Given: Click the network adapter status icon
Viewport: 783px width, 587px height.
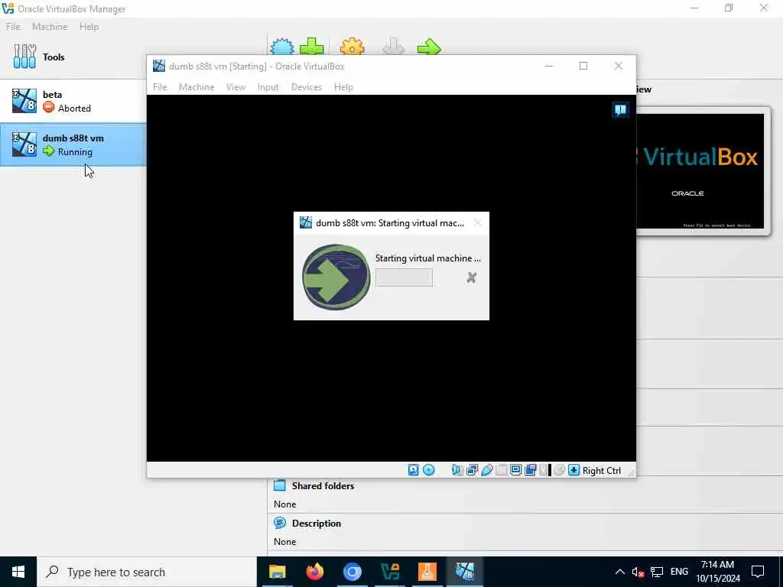Looking at the screenshot, I should pos(472,470).
